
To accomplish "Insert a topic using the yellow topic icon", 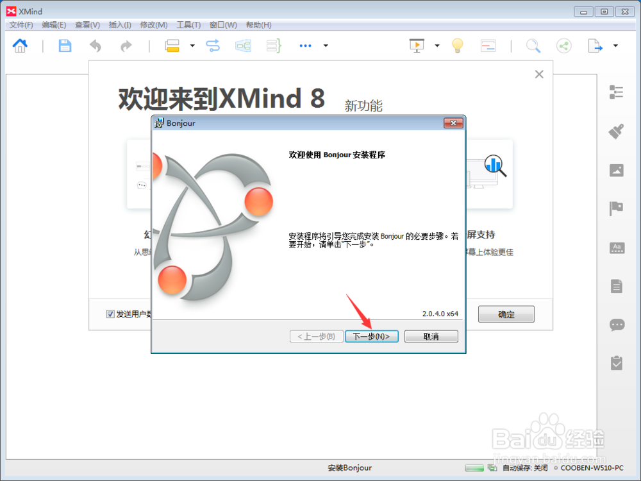I will [172, 46].
